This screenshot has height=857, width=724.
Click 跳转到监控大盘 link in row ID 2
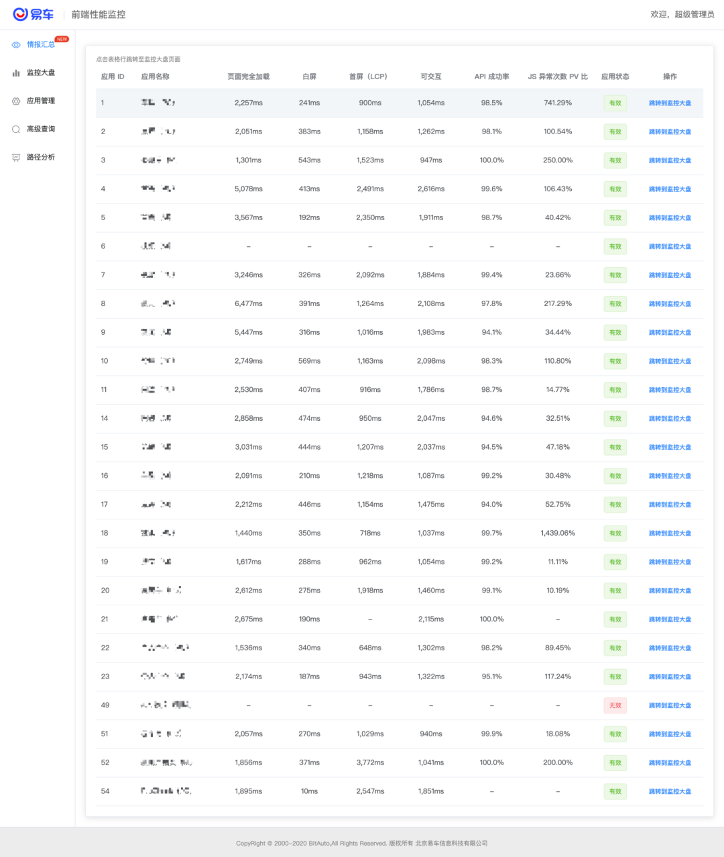670,132
